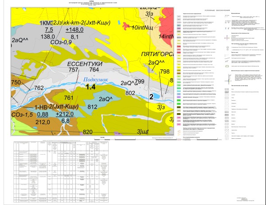Select the elevation value 757
The height and width of the screenshot is (205, 266).
pyautogui.click(x=73, y=70)
